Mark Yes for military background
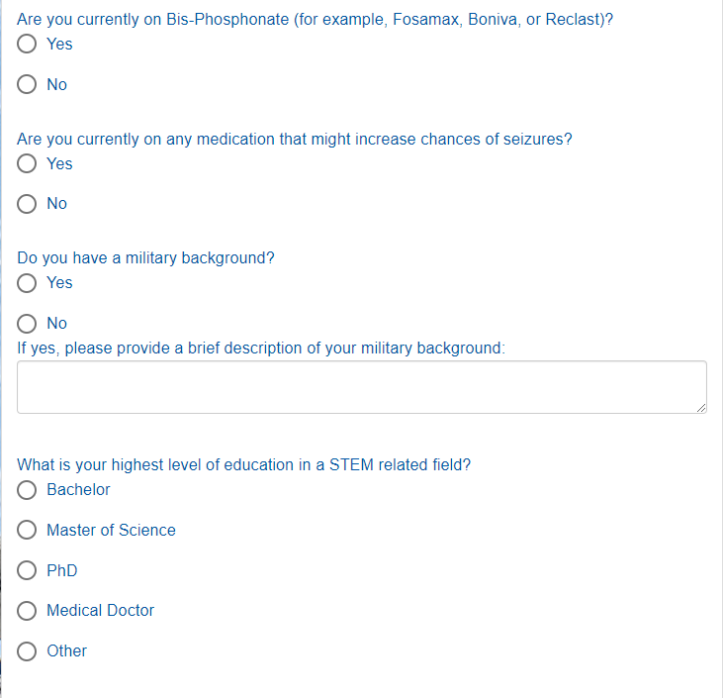Image resolution: width=723 pixels, height=698 pixels. pyautogui.click(x=28, y=283)
